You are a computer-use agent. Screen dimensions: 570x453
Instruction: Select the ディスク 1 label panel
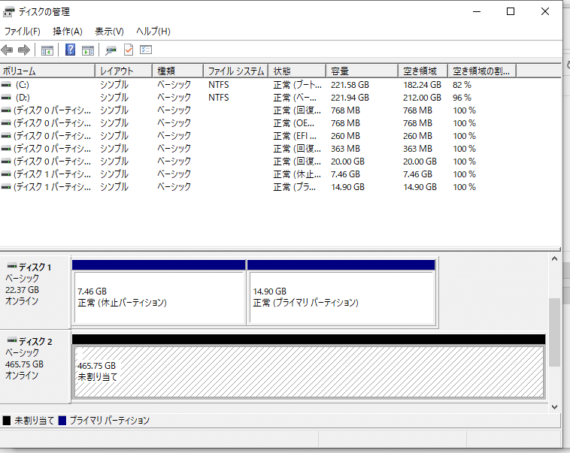[35, 291]
